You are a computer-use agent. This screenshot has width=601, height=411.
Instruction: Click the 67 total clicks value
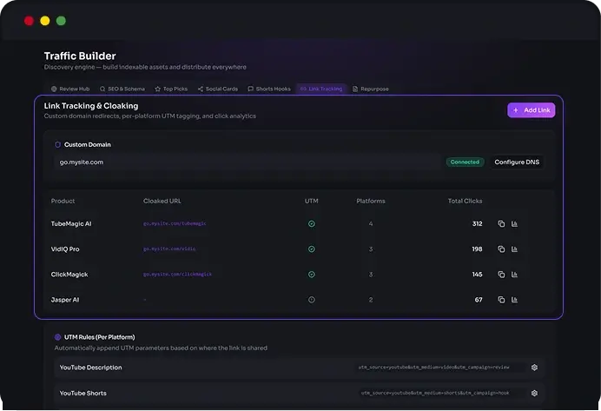pyautogui.click(x=479, y=300)
